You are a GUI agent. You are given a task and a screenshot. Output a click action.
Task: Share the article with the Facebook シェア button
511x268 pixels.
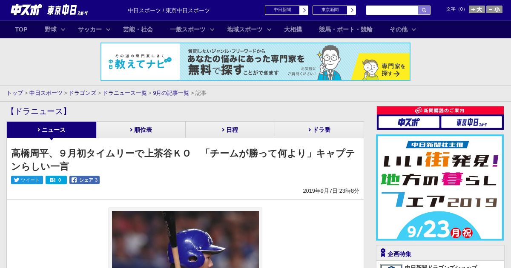[x=84, y=180]
